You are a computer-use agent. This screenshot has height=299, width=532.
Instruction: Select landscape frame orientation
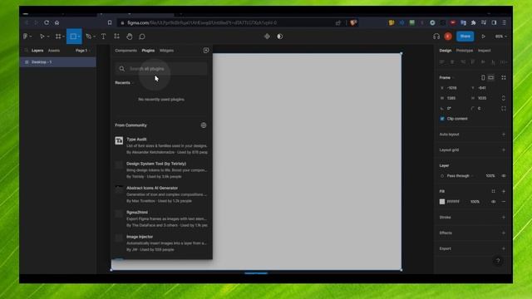tap(491, 77)
